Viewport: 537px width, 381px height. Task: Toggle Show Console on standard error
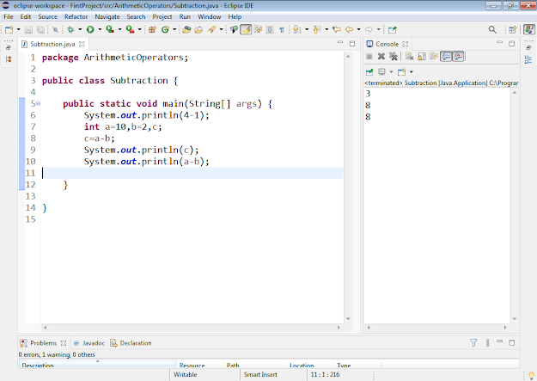pyautogui.click(x=458, y=56)
